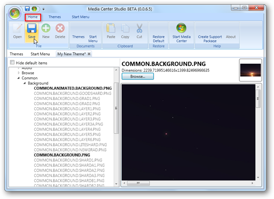Open the quick access toolbar dropdown arrow
Viewport: 274px width, 199px height.
tap(44, 9)
